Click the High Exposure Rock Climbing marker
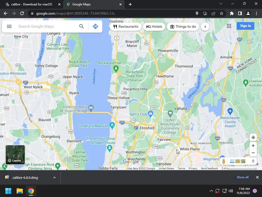The width and height of the screenshot is (262, 197). point(58,166)
